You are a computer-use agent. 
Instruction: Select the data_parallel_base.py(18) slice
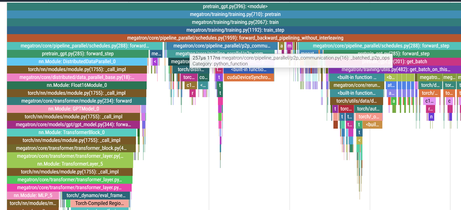(76, 77)
